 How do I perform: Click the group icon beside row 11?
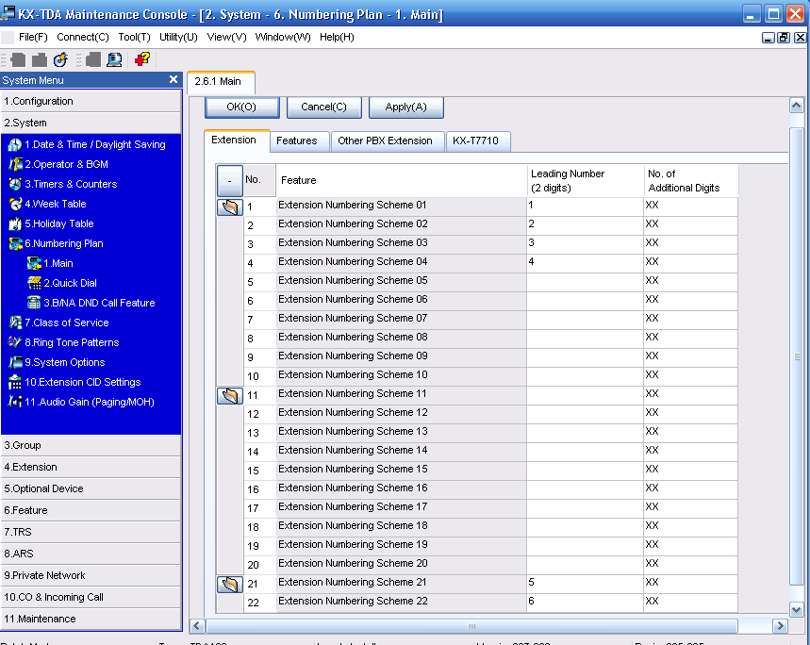coord(230,396)
